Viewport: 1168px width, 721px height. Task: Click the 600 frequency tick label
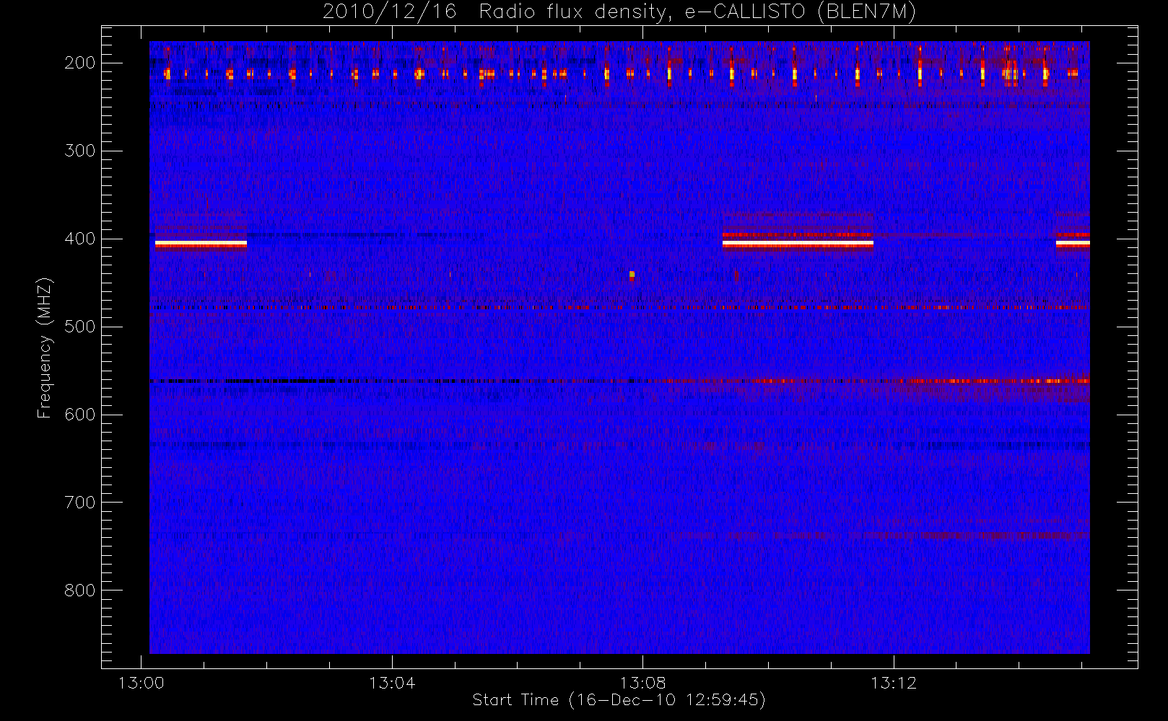point(80,415)
